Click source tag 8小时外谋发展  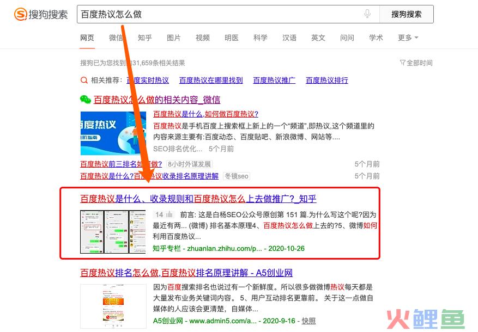(x=189, y=164)
